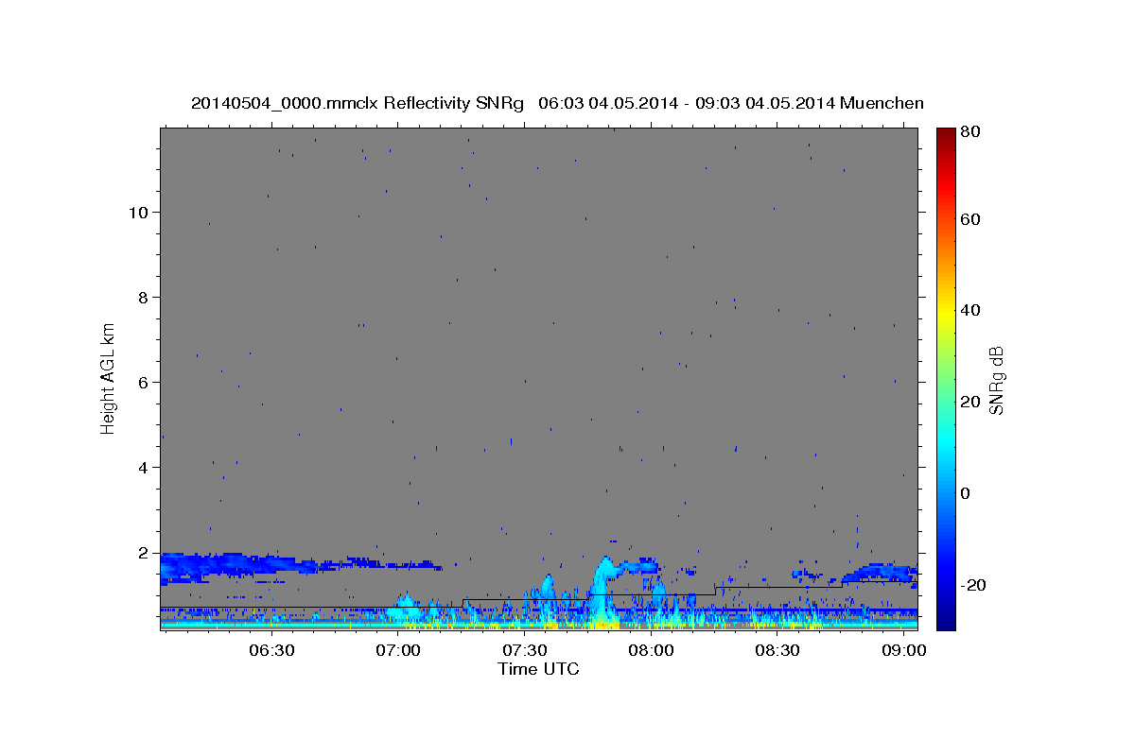Click the 07:30 time tick label
The height and width of the screenshot is (756, 1135).
coord(525,650)
